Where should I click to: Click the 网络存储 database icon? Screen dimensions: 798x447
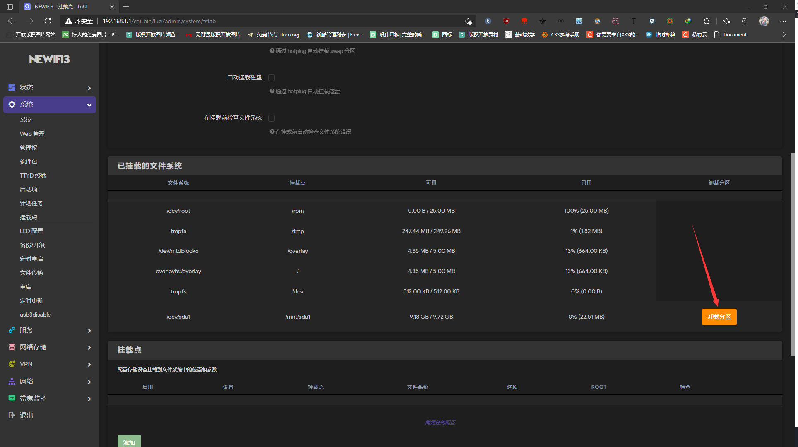click(12, 347)
